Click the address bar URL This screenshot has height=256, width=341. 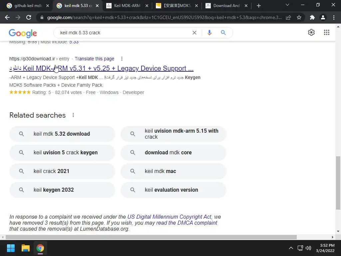(165, 17)
